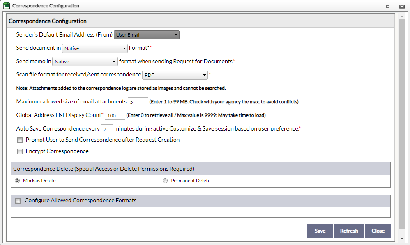Click the Close button at bottom

[x=378, y=231]
